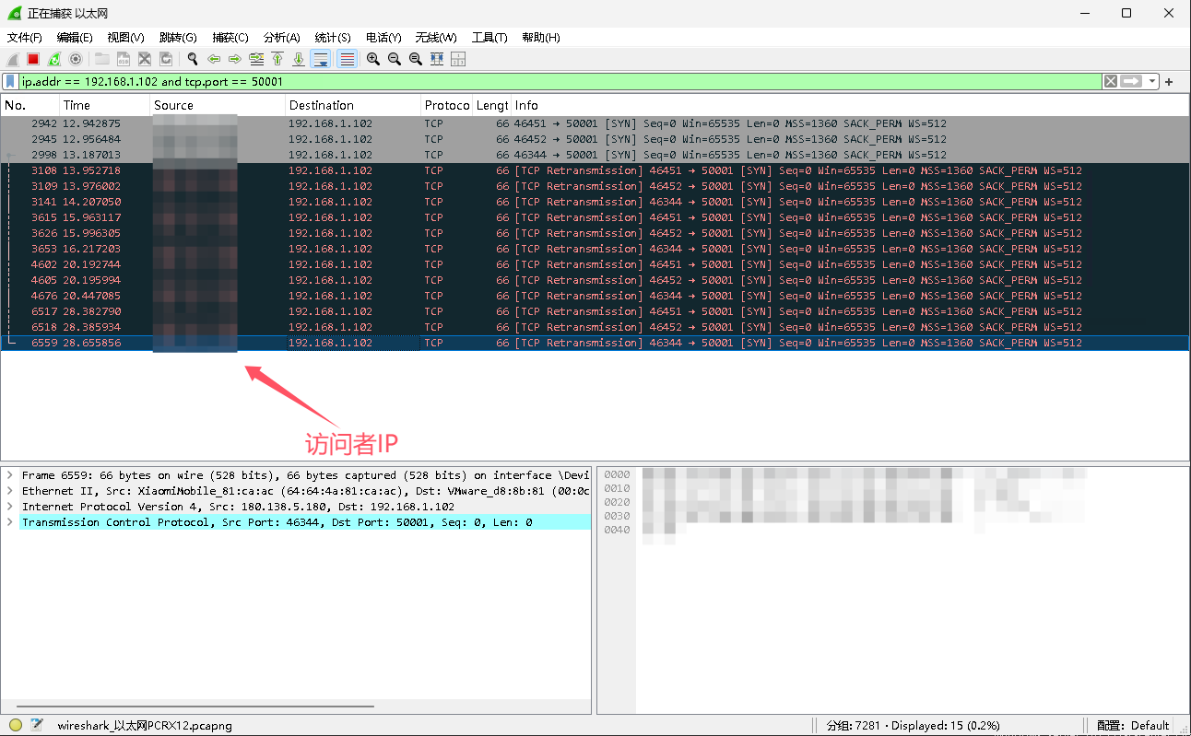The width and height of the screenshot is (1191, 736).
Task: Open the 分析(A) menu
Action: (281, 38)
